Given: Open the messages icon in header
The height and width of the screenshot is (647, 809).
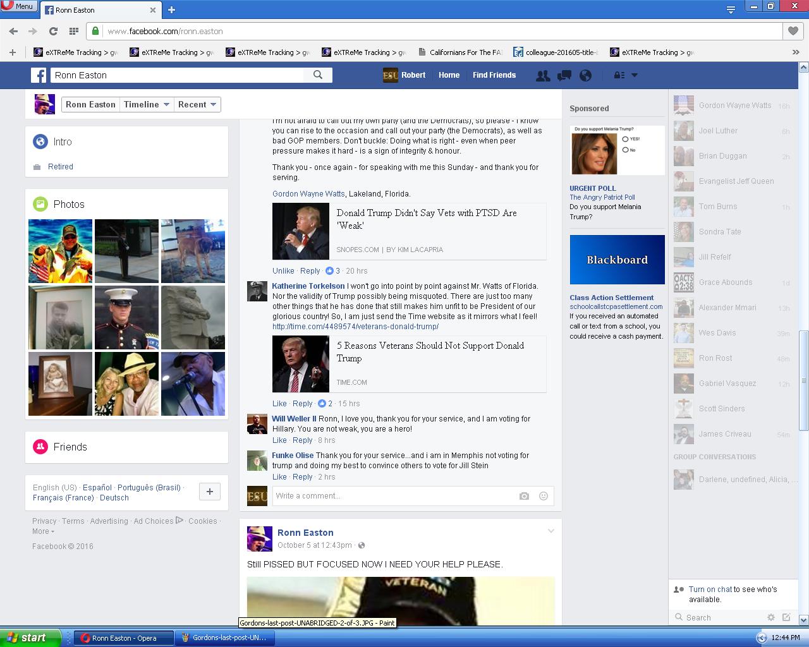Looking at the screenshot, I should [x=564, y=75].
